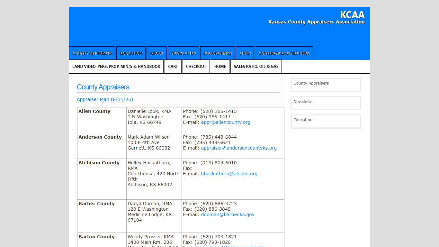The image size is (439, 247).
Task: Email appr@allencounty.org for Allen County
Action: click(x=226, y=122)
